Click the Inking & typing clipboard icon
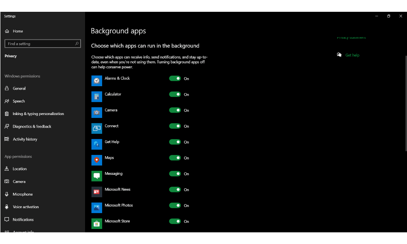Screen dimensions: 407x244 coord(7,113)
